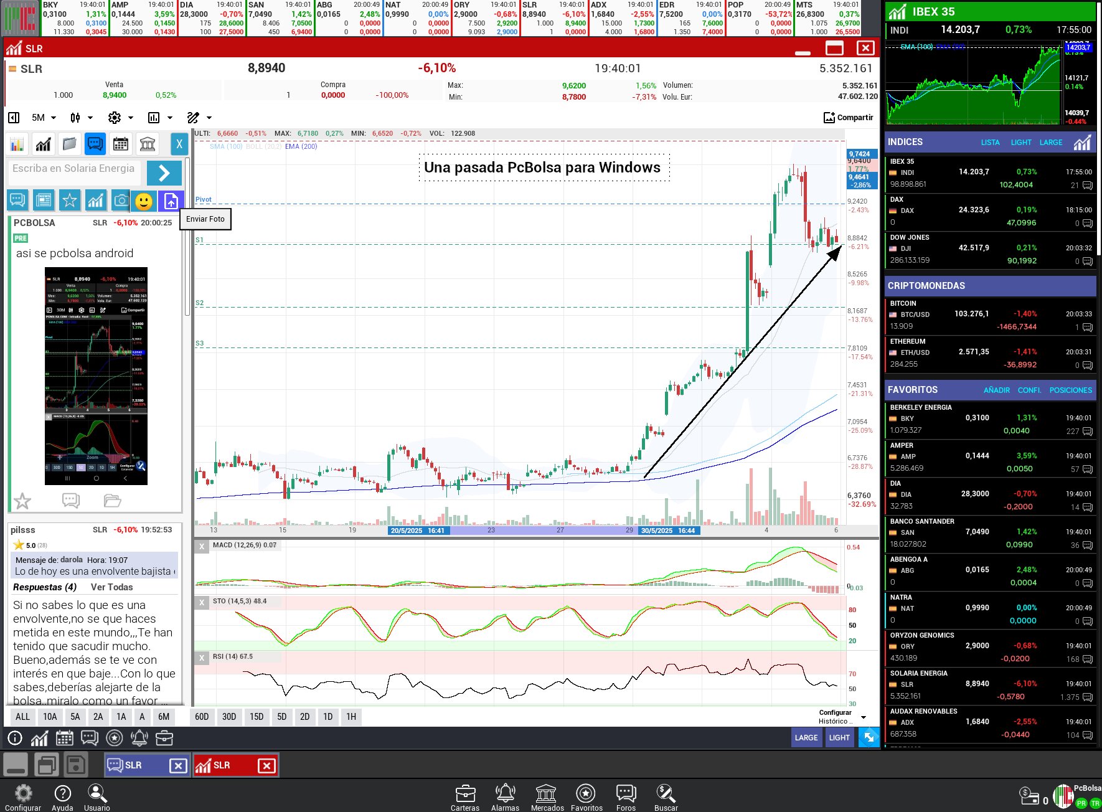The image size is (1102, 812).
Task: Open Alarmas in the bottom menu
Action: pyautogui.click(x=505, y=798)
